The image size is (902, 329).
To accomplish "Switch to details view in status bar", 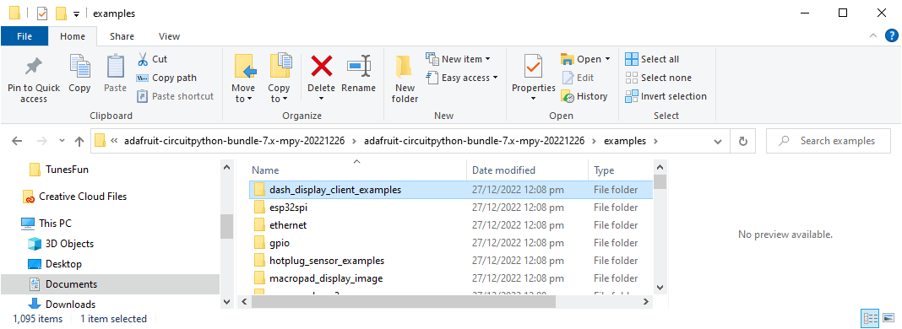I will tap(870, 318).
